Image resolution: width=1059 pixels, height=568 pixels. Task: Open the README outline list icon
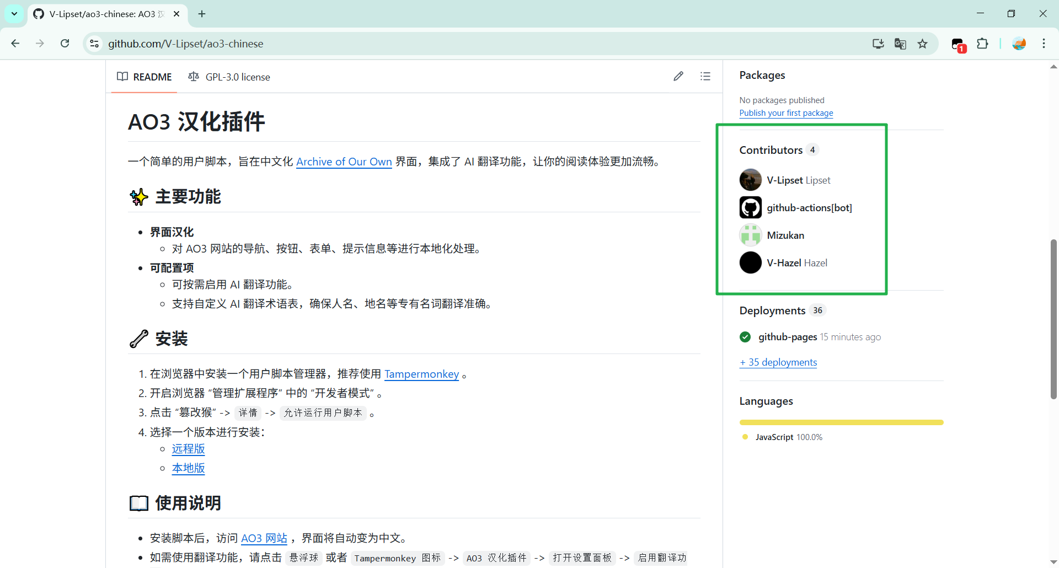pyautogui.click(x=706, y=76)
